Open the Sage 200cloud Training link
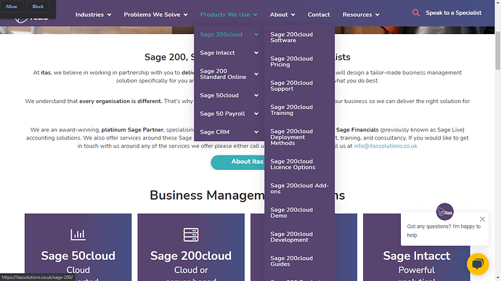This screenshot has height=281, width=501. pos(292,110)
